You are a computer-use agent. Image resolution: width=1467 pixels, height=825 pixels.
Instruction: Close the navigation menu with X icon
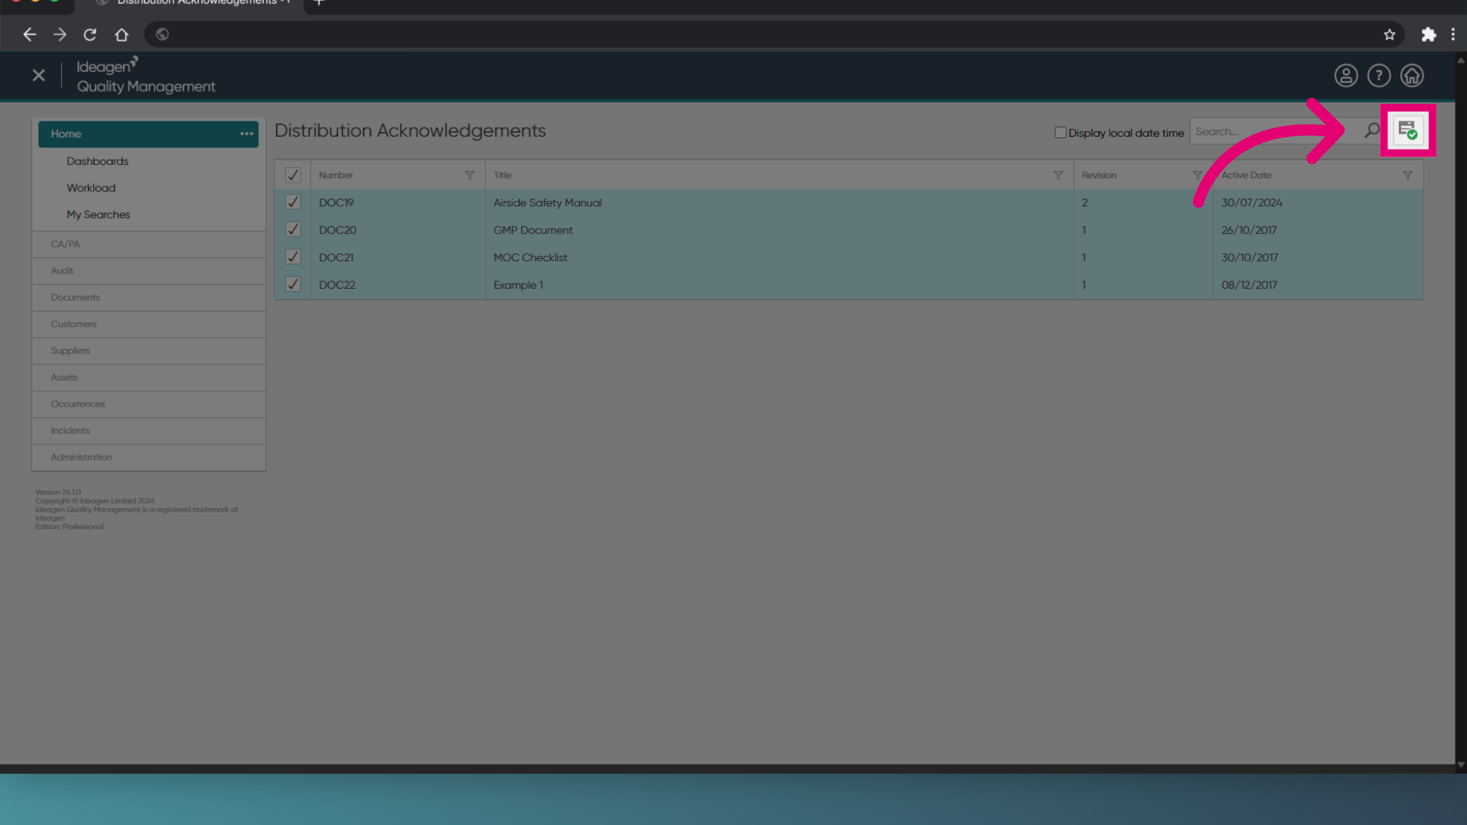pyautogui.click(x=39, y=76)
